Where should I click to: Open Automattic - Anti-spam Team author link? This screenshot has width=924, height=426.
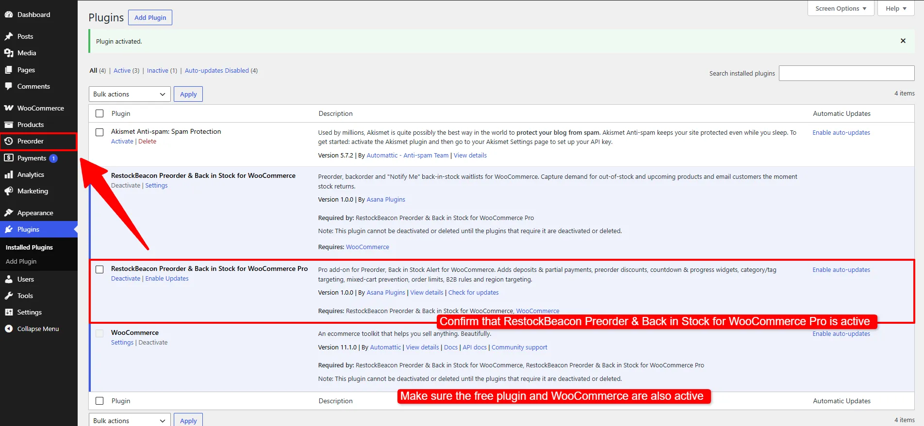coord(408,156)
